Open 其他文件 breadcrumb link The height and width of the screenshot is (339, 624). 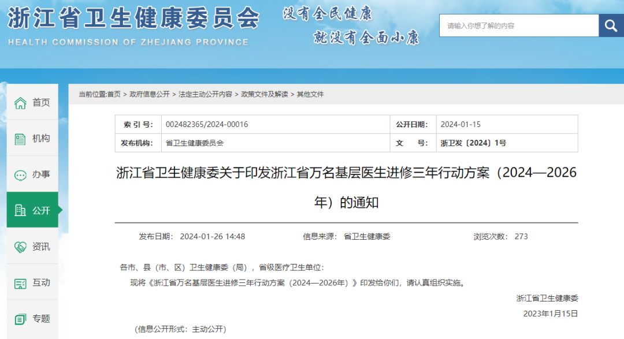coord(310,94)
